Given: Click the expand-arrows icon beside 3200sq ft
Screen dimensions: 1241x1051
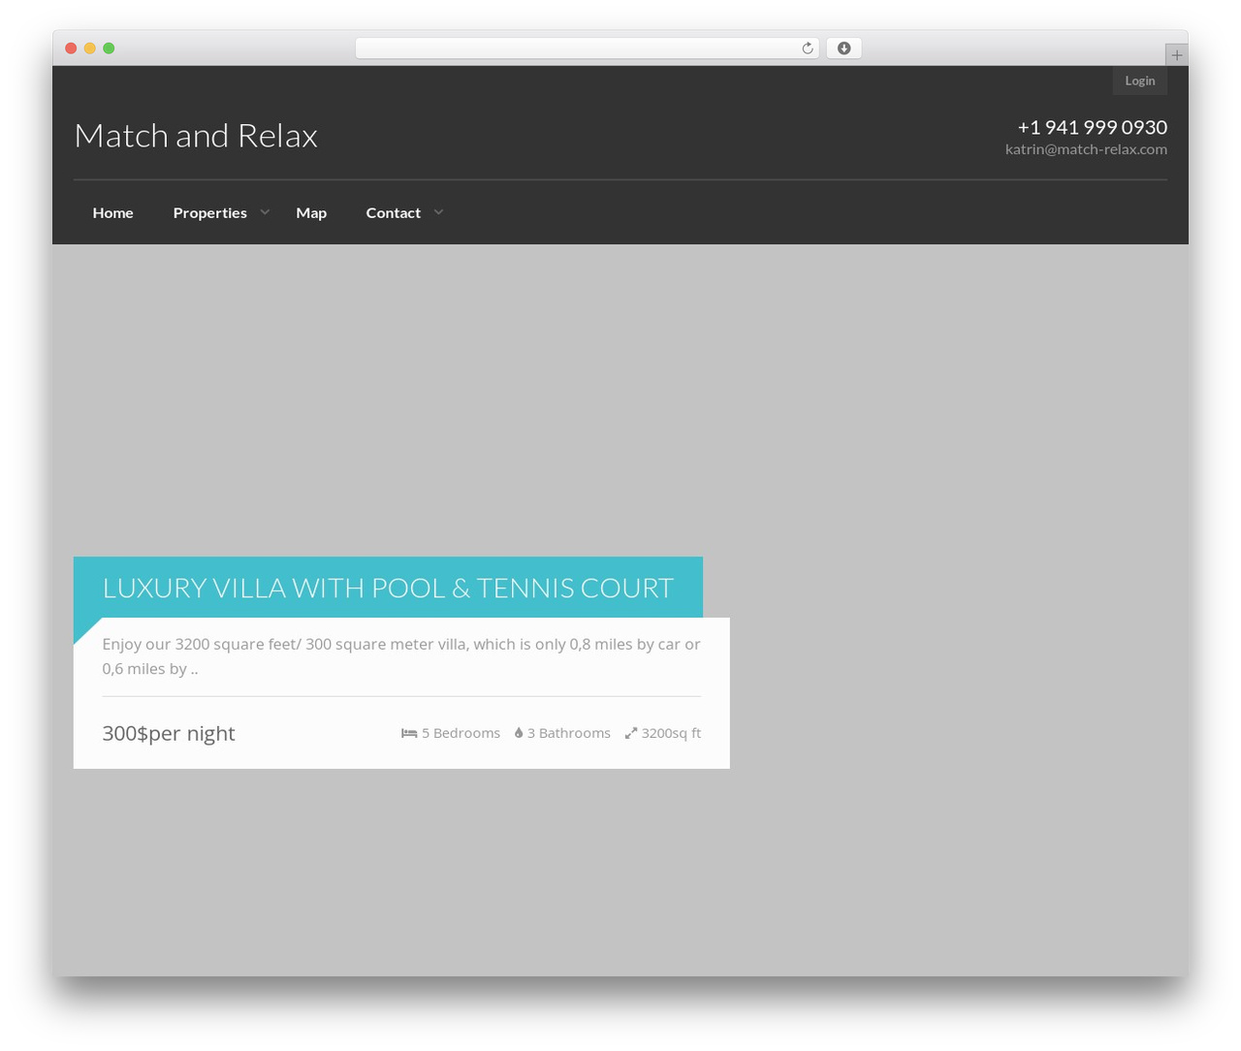Looking at the screenshot, I should coord(631,733).
